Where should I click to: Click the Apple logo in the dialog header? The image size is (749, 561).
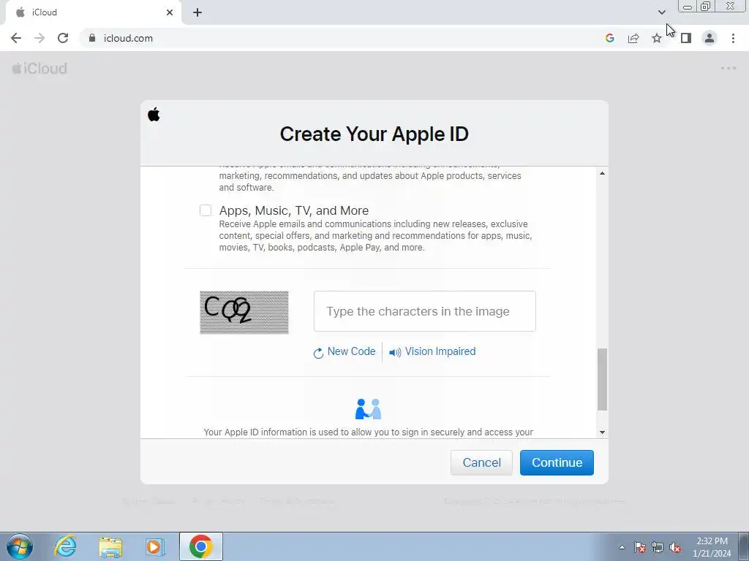click(x=154, y=115)
